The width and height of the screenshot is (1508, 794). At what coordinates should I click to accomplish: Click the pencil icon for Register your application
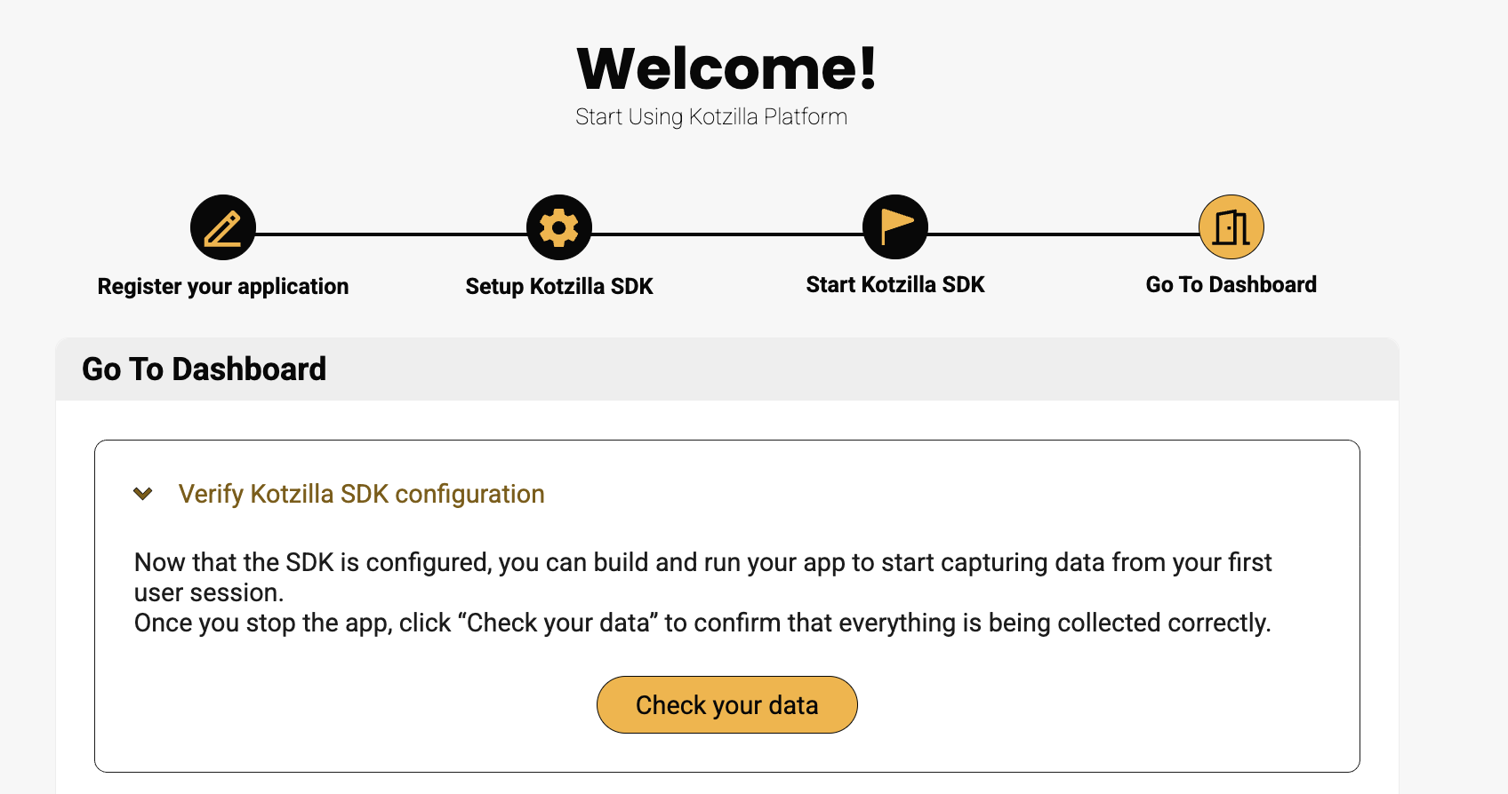pyautogui.click(x=223, y=227)
